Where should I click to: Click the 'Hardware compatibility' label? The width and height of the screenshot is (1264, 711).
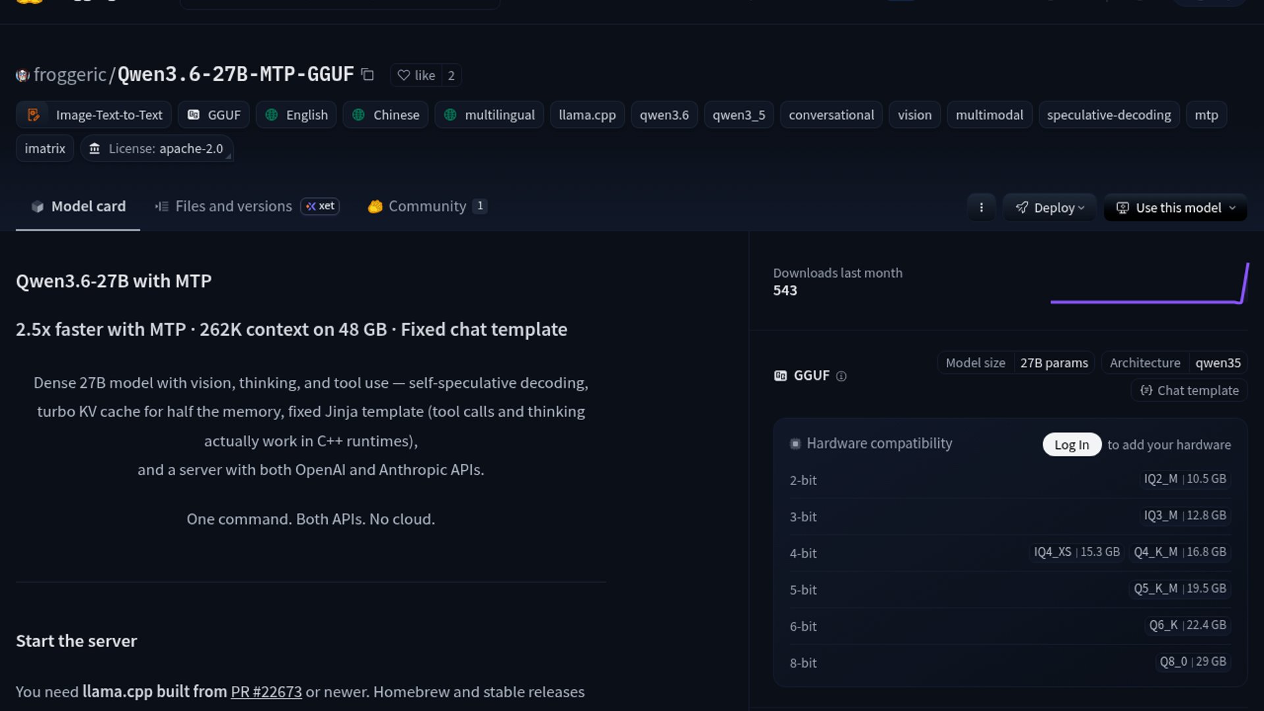pyautogui.click(x=879, y=444)
